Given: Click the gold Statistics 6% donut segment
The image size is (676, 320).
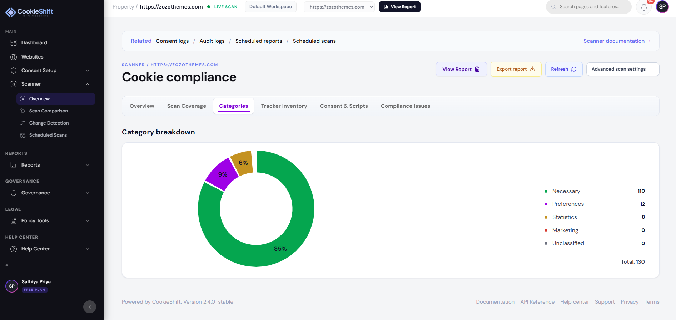Looking at the screenshot, I should (x=243, y=163).
